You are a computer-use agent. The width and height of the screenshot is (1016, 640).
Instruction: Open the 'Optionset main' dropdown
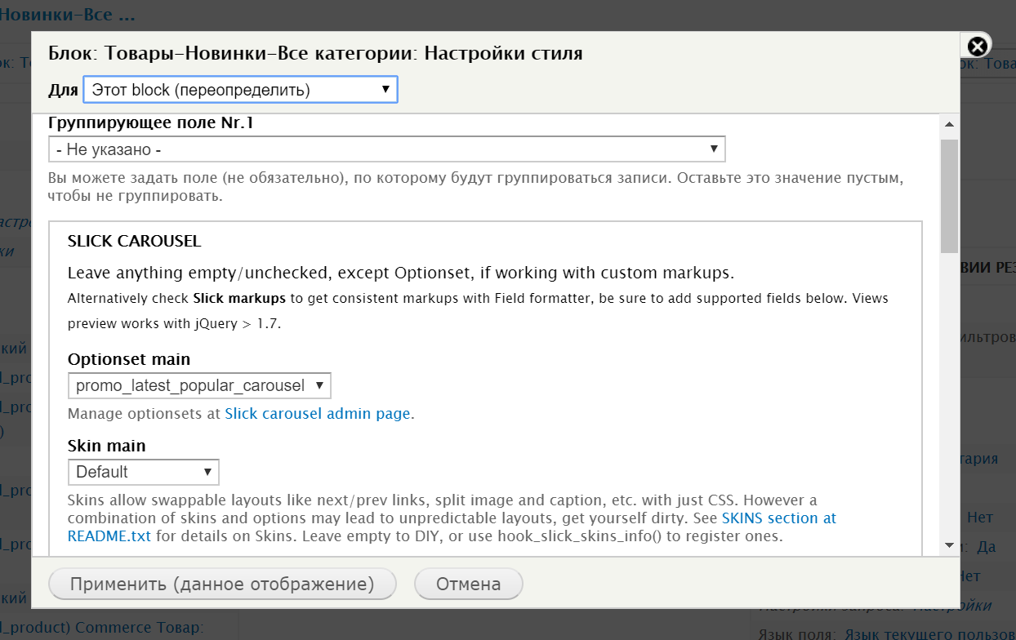click(198, 385)
